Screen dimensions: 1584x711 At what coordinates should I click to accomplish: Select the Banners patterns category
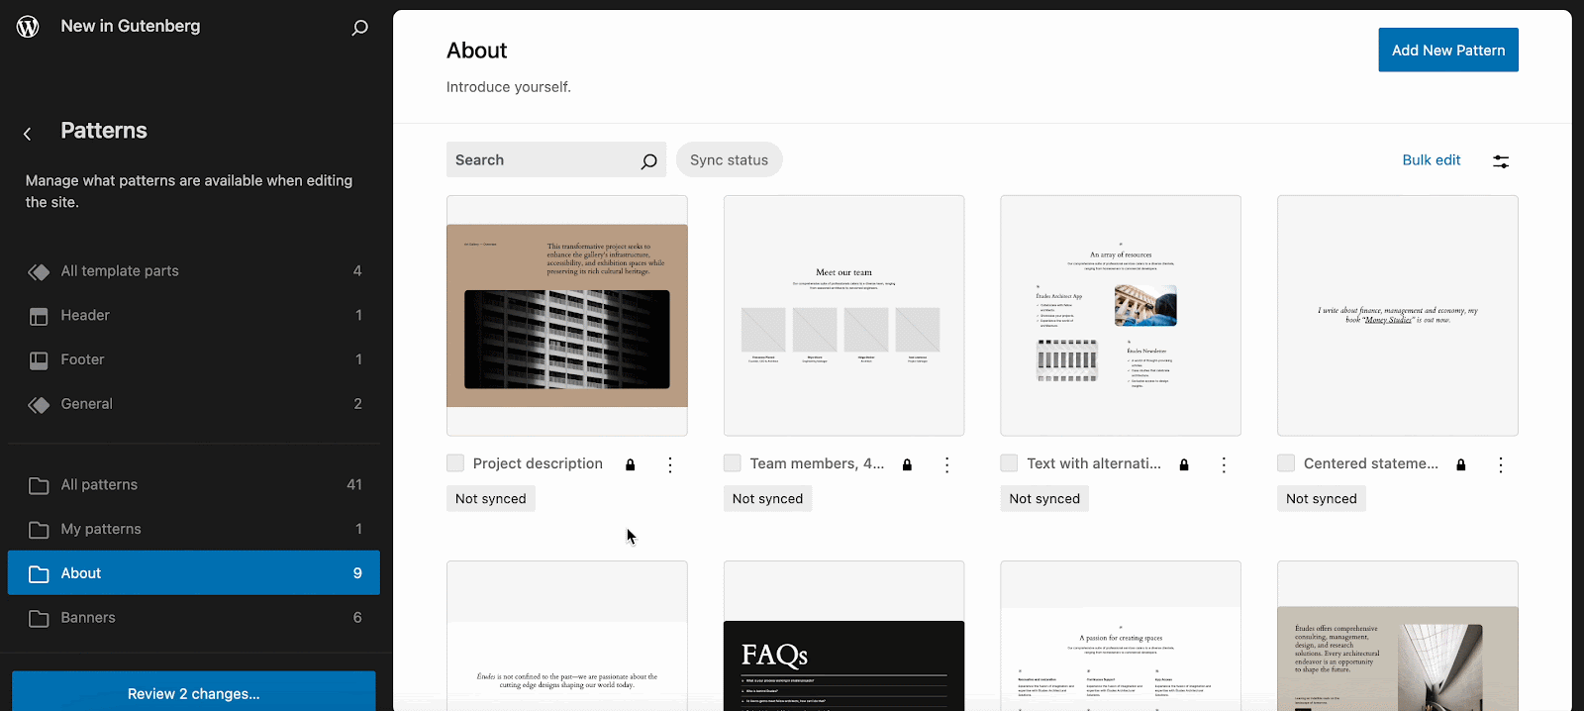(194, 618)
